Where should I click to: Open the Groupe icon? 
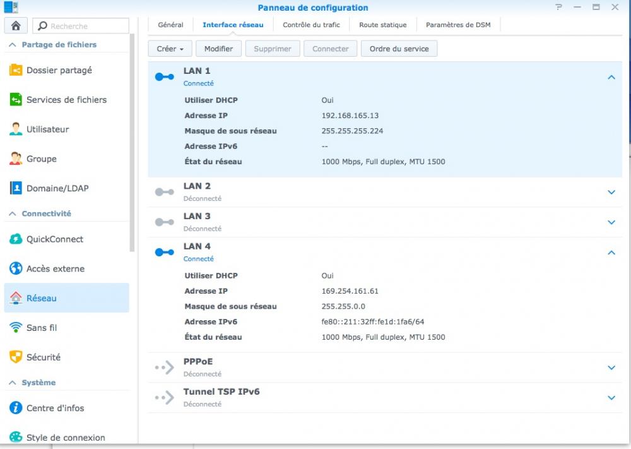pyautogui.click(x=16, y=159)
